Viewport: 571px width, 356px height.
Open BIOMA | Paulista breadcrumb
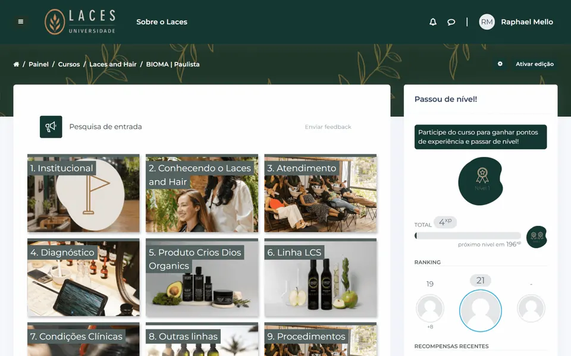tap(172, 64)
